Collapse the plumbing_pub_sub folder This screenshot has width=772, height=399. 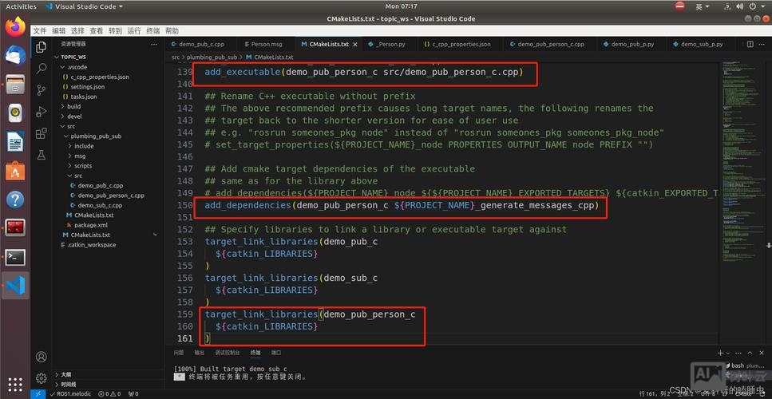coord(95,136)
